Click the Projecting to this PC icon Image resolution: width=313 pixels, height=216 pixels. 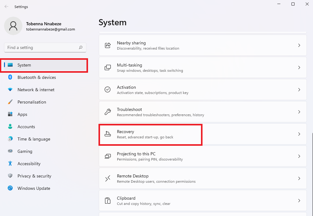pyautogui.click(x=108, y=156)
